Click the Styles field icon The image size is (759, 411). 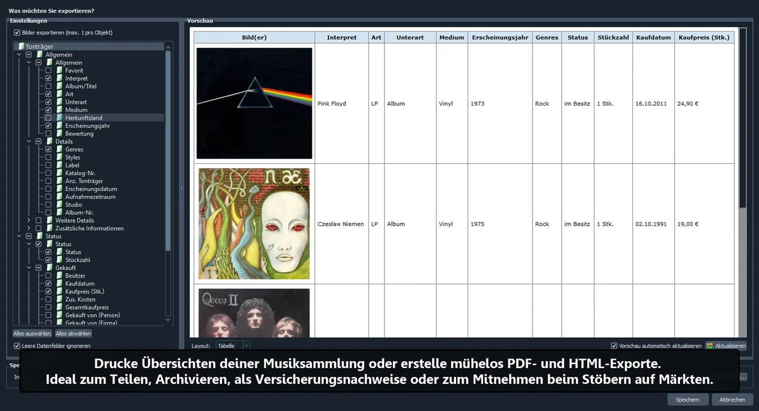tap(59, 157)
